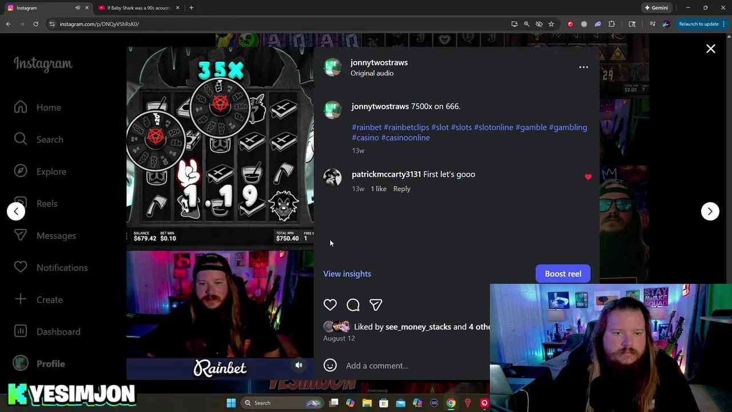Open patrickmccarty3131's profile from the comment

[386, 174]
